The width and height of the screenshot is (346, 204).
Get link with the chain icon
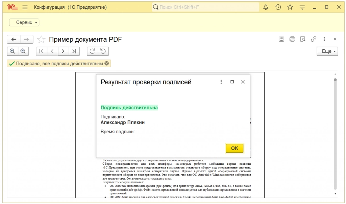tap(314, 39)
